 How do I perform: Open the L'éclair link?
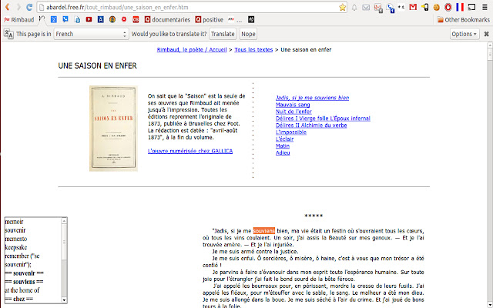[284, 139]
